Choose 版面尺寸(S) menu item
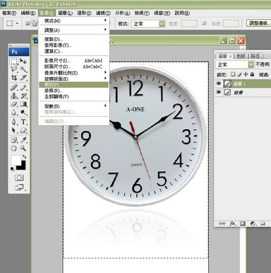 74,67
